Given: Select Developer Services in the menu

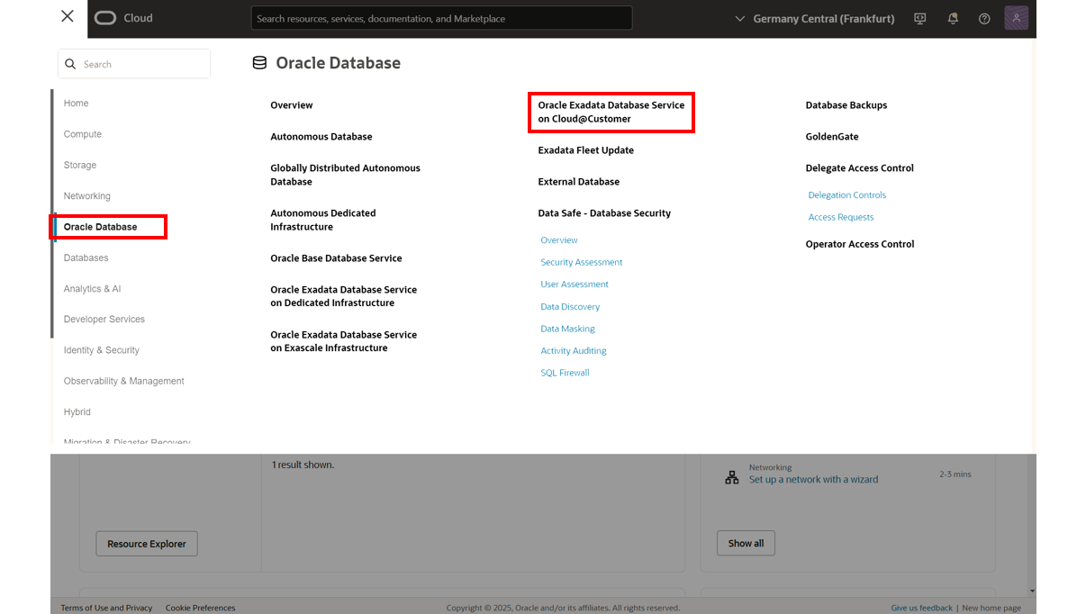Looking at the screenshot, I should click(104, 320).
